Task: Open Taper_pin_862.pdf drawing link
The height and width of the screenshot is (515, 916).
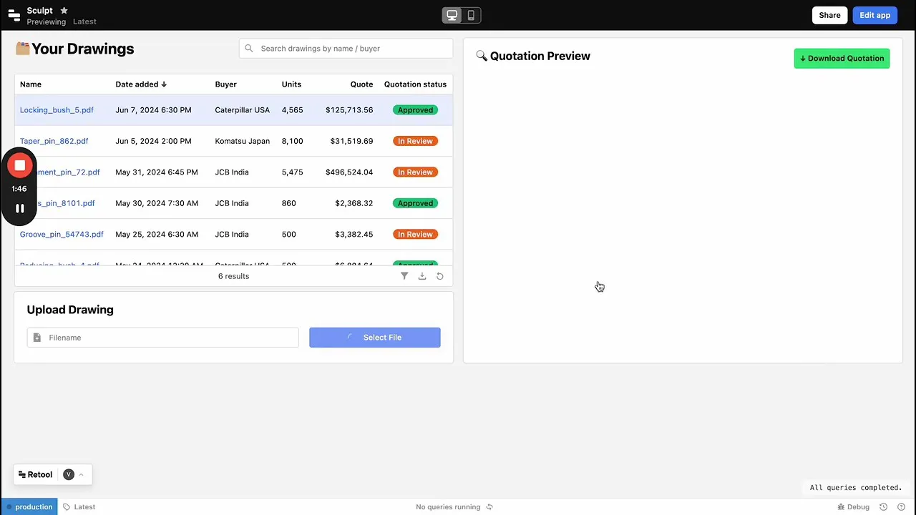Action: 54,141
